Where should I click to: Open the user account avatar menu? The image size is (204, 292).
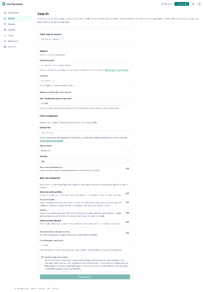click(x=200, y=4)
